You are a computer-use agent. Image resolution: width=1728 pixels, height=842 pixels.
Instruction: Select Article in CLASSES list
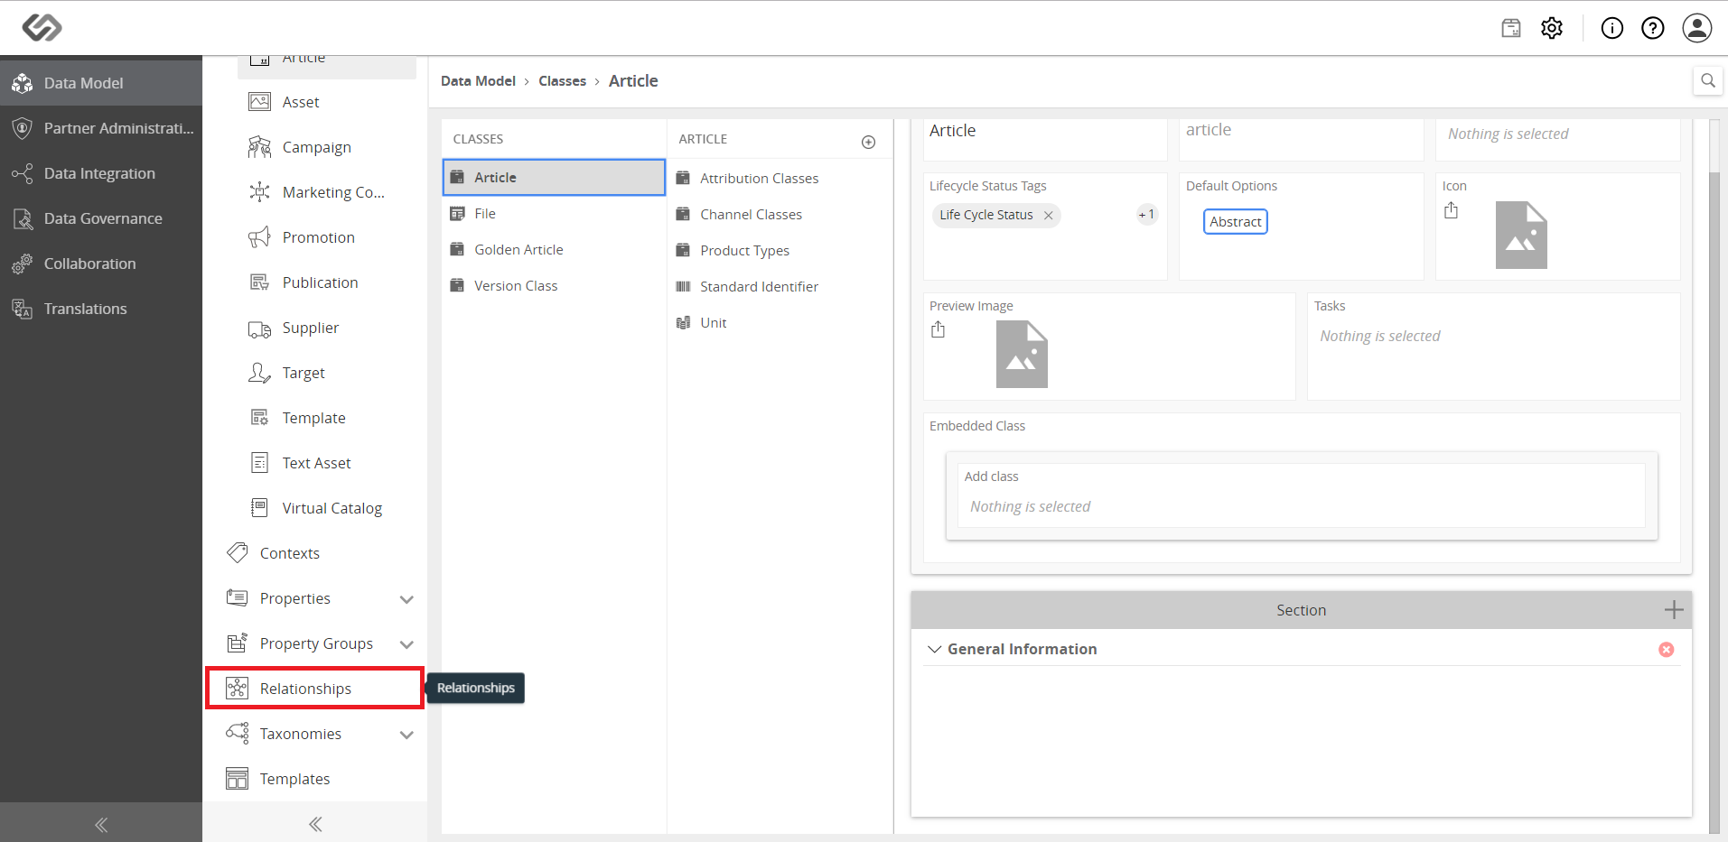pos(554,178)
